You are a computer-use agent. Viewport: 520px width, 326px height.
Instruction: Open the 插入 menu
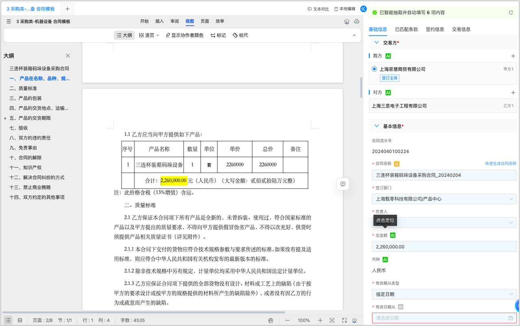(x=160, y=21)
